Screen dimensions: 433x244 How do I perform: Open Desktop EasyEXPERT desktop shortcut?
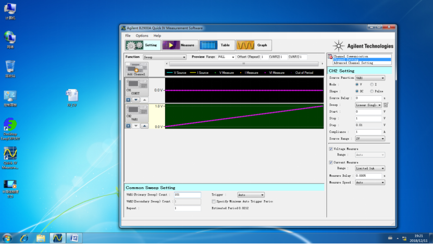click(10, 129)
